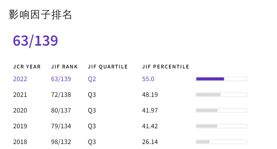Click the 41.97 percentile value

tap(150, 111)
